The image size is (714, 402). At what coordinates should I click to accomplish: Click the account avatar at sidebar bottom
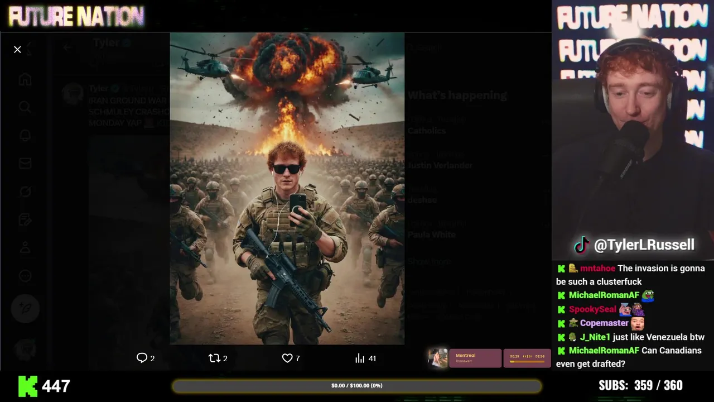pos(25,350)
